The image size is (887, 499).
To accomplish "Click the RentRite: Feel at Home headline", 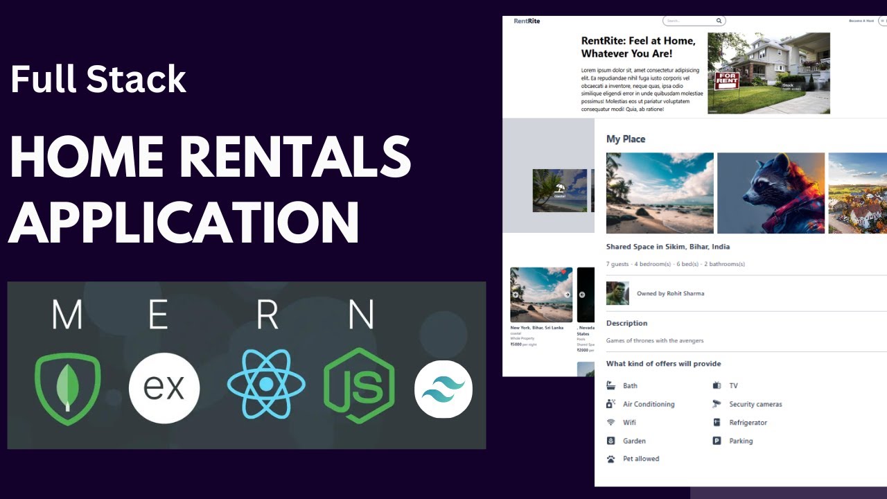I will pyautogui.click(x=638, y=47).
